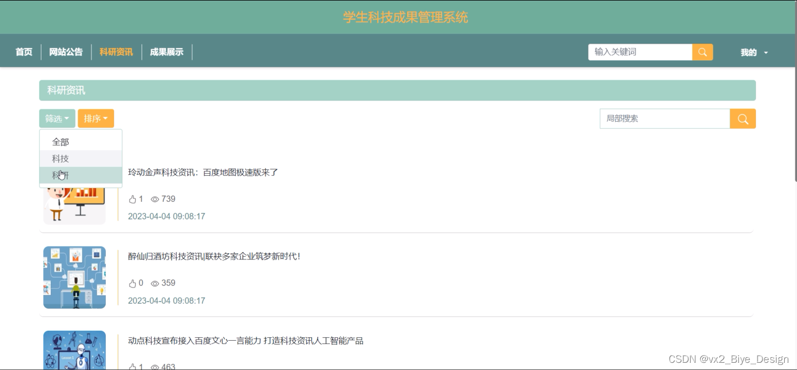Open the 醉仙归酒坊 article thumbnail image

[75, 277]
